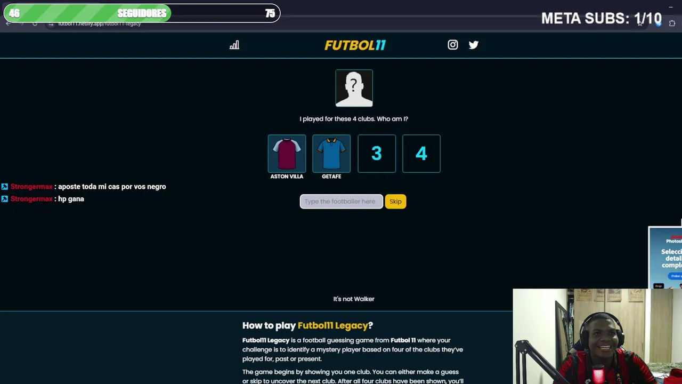682x384 pixels.
Task: Click the 'aposte toda mi cas' chat message
Action: coord(112,187)
